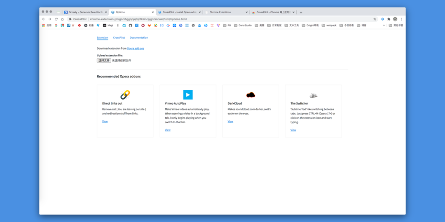Open the Dsight环境 bookmarks folder
445x222 pixels.
click(x=310, y=25)
